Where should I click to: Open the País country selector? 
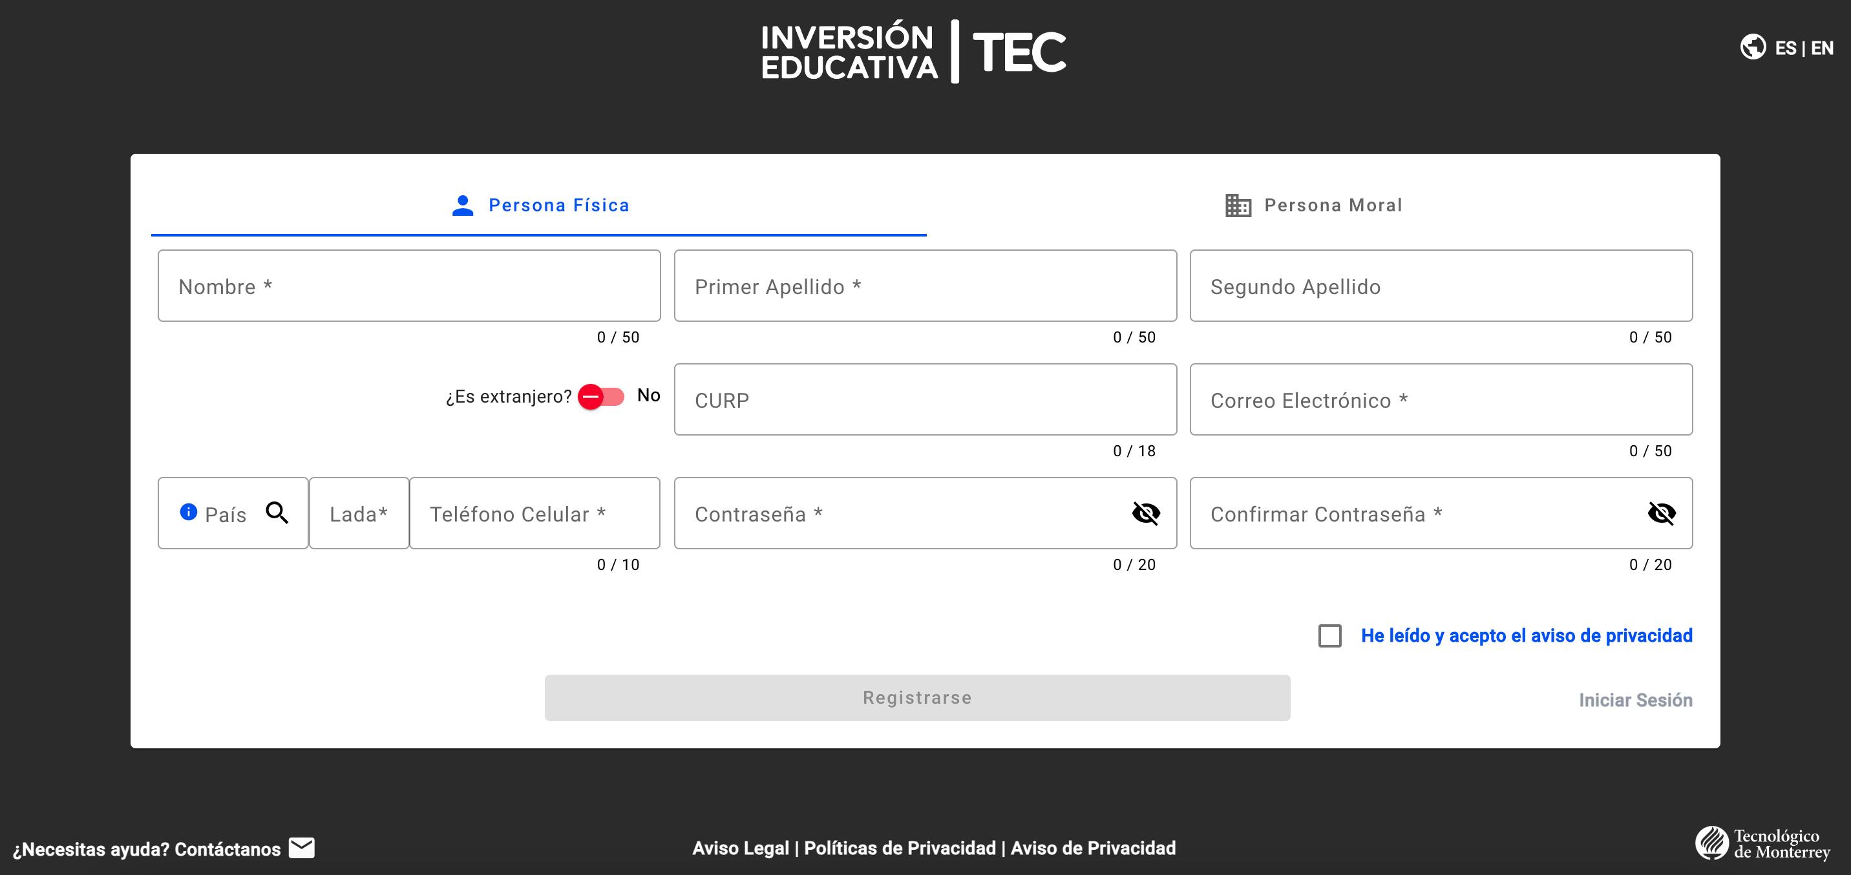pyautogui.click(x=225, y=514)
